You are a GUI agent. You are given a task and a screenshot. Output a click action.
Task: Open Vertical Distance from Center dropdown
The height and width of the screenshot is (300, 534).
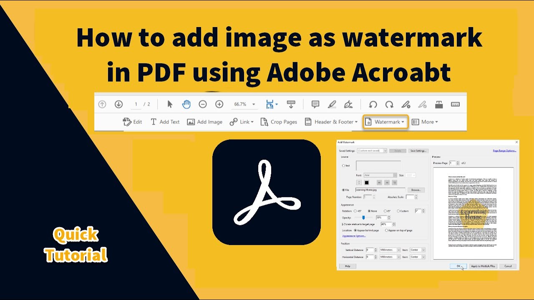pyautogui.click(x=418, y=250)
